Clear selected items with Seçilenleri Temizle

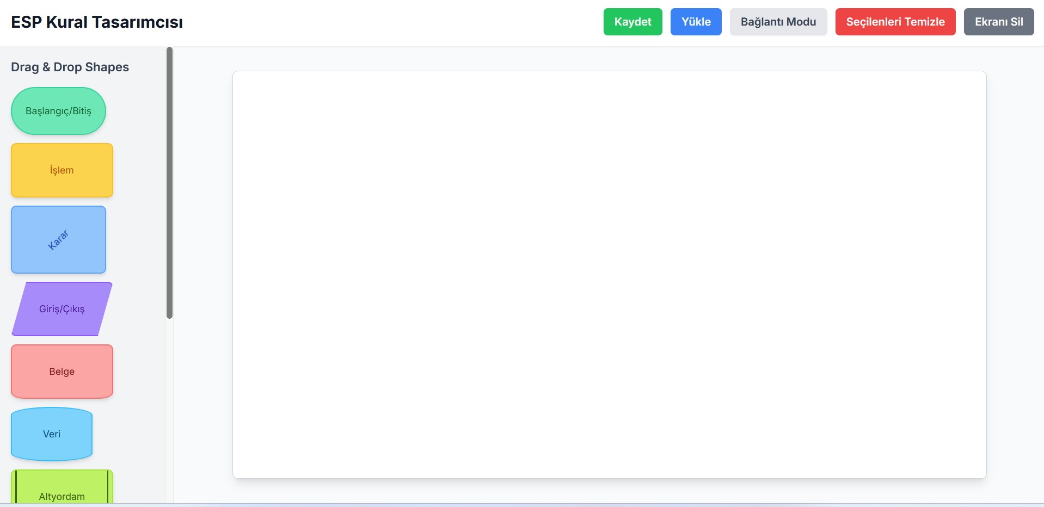pyautogui.click(x=895, y=22)
